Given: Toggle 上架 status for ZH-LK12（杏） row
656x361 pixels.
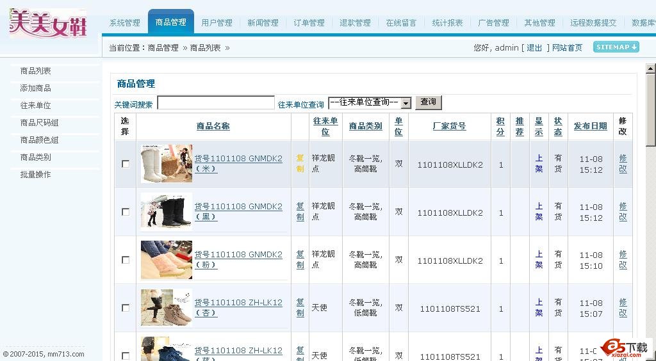Looking at the screenshot, I should (x=539, y=308).
